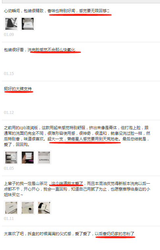View middle photo with black cap in 01.11 review
The width and height of the screenshot is (160, 250).
28,208
